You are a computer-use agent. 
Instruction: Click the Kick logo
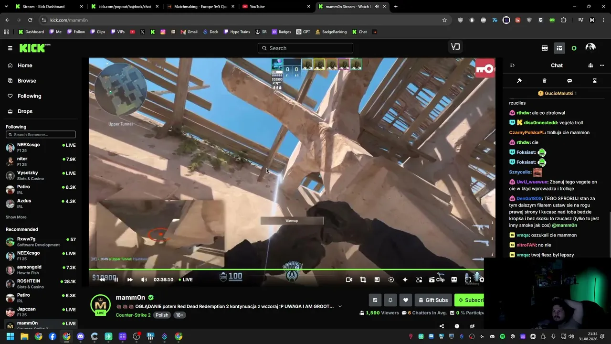34,48
